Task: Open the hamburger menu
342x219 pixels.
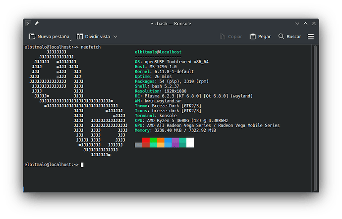Action: 311,37
